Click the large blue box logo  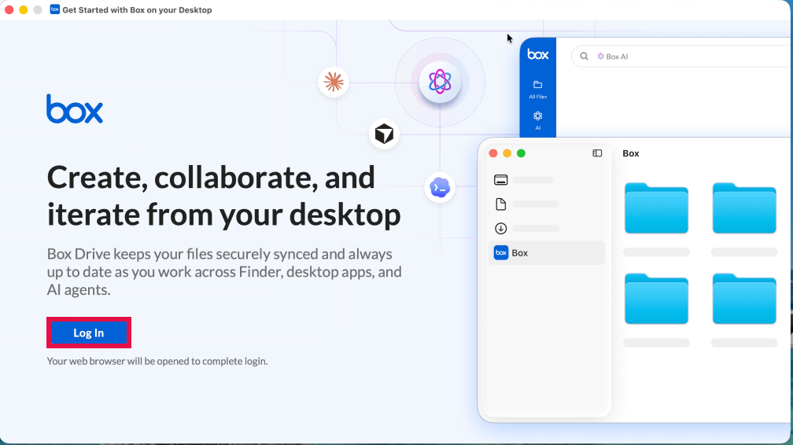tap(75, 108)
